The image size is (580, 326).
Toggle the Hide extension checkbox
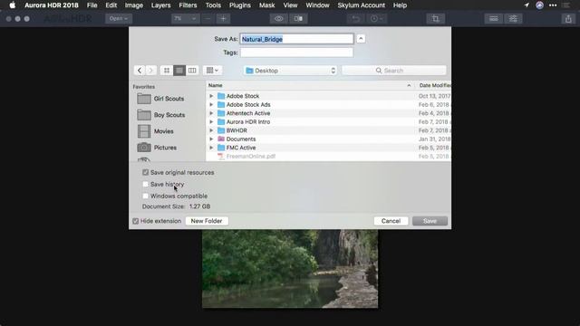(x=136, y=221)
